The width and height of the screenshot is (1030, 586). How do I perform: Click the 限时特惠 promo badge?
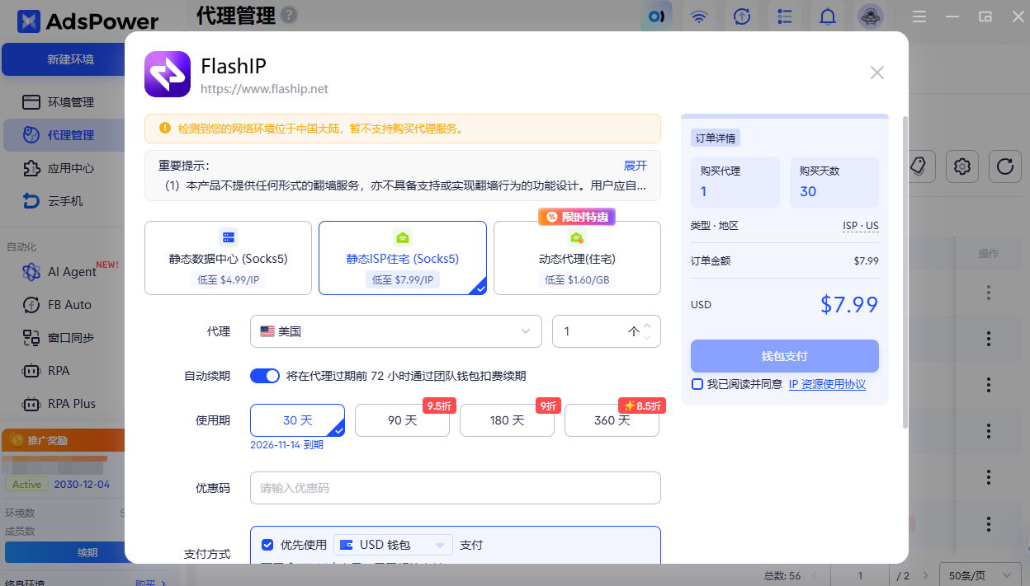click(577, 217)
